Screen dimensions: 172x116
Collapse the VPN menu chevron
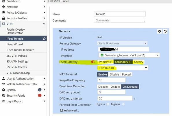pos(44,24)
